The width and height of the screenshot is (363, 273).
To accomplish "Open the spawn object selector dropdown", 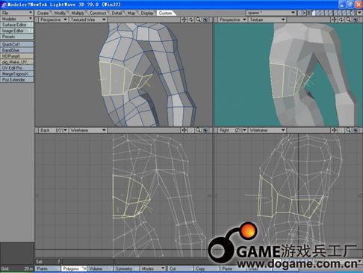I will (271, 13).
